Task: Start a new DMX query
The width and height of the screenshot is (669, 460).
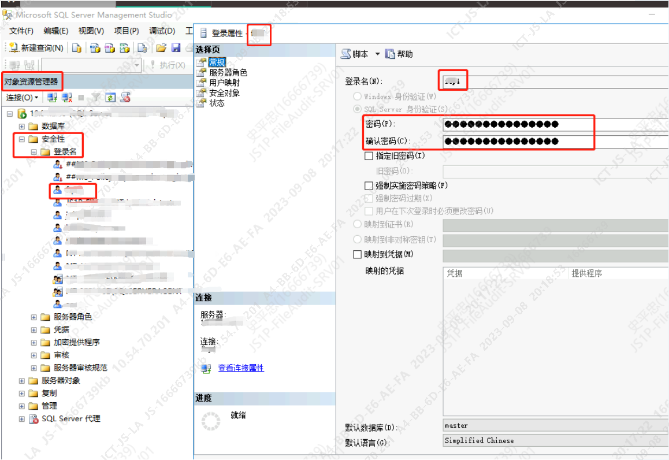Action: pos(110,48)
